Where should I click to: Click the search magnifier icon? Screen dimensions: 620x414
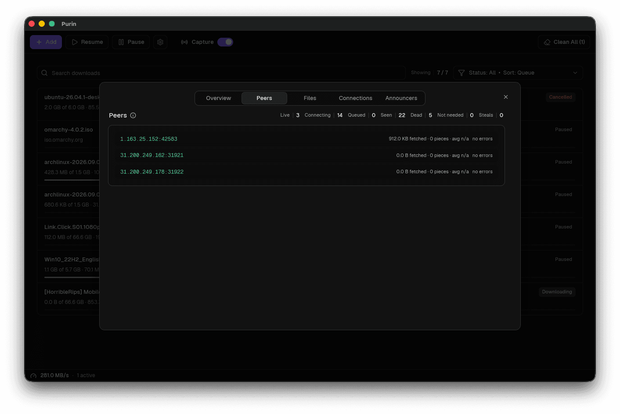pos(44,73)
